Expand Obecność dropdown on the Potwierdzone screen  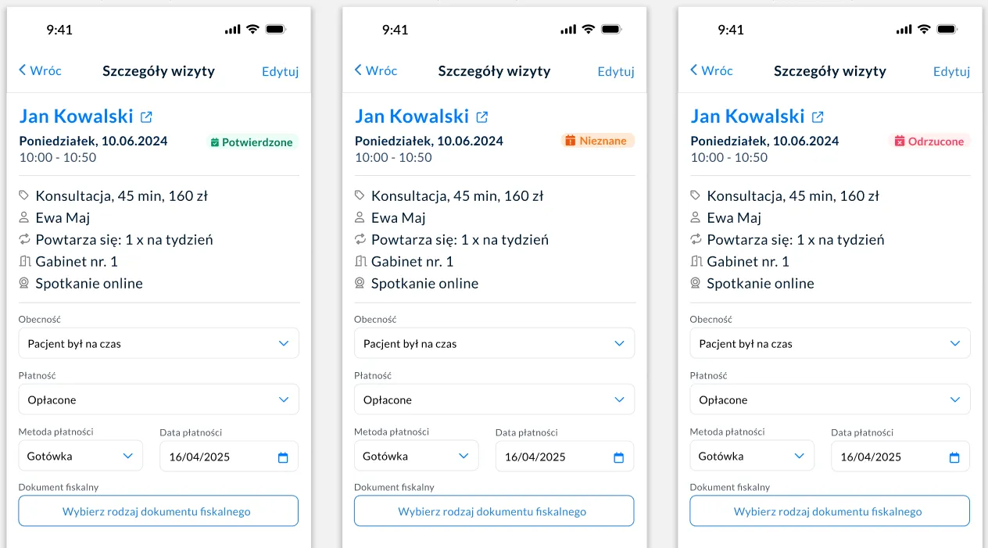click(159, 343)
